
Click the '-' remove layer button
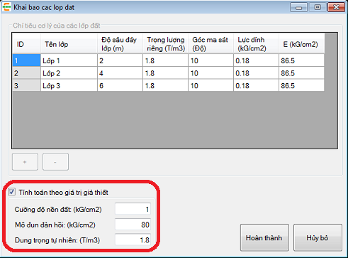point(55,162)
